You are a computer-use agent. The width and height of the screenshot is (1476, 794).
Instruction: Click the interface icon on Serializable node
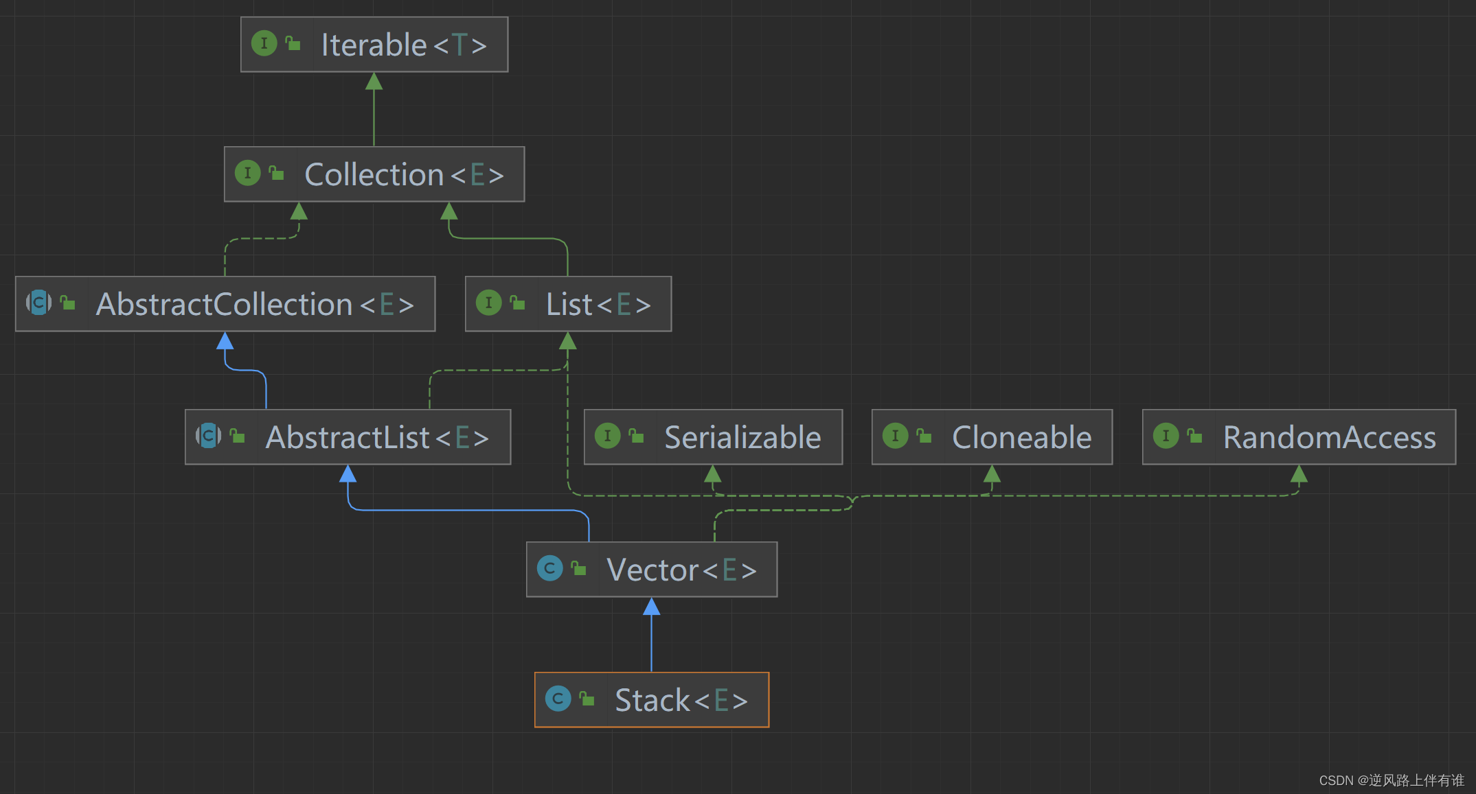tap(607, 436)
